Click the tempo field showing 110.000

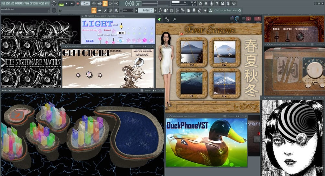tap(85, 4)
